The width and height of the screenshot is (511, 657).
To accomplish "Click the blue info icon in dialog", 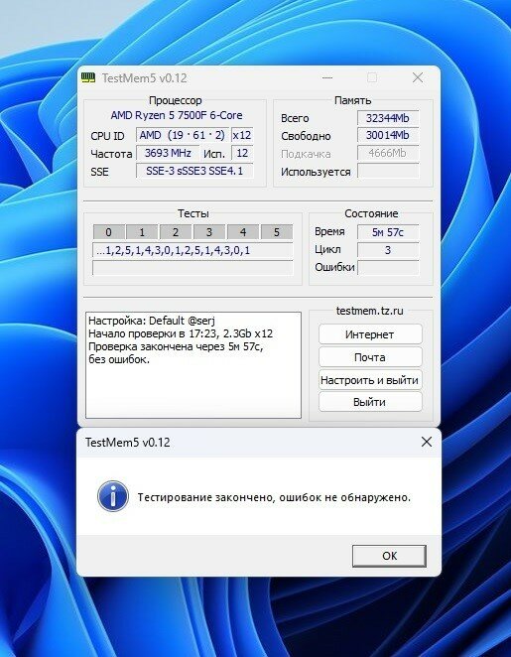I will [x=113, y=496].
